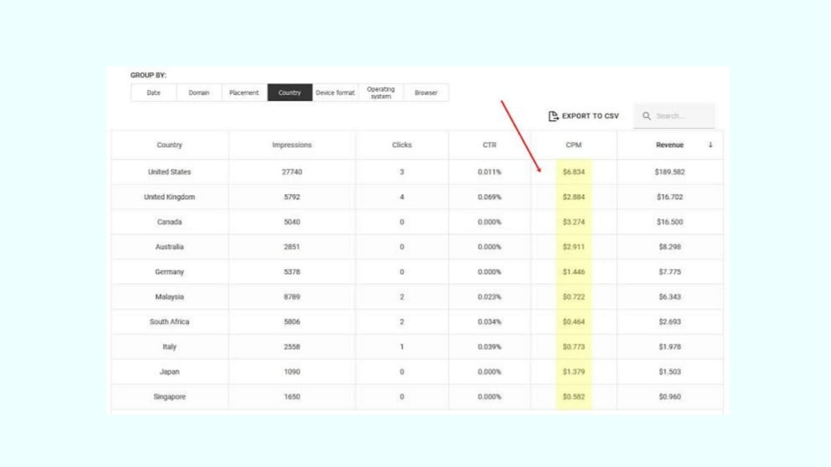Click the magnifier icon in the search box

coord(646,116)
